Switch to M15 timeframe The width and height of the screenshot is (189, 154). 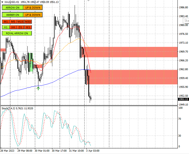click(20, 22)
